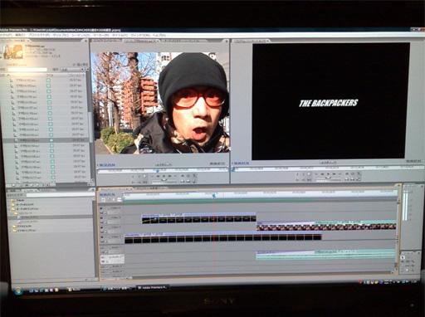Step forward one frame in Program monitor
This screenshot has width=425, height=317.
[x=334, y=174]
